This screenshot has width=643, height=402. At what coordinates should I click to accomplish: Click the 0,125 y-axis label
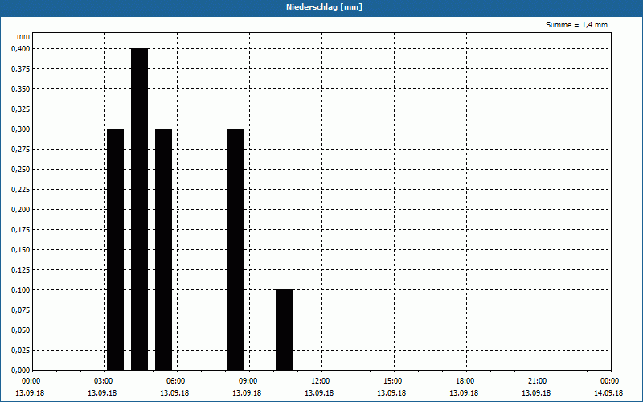pyautogui.click(x=21, y=270)
